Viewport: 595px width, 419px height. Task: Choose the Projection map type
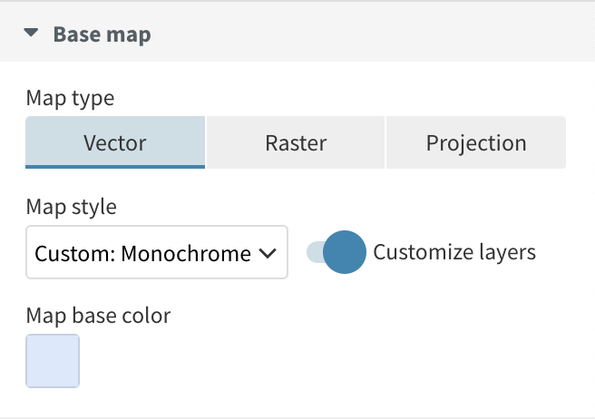[476, 142]
